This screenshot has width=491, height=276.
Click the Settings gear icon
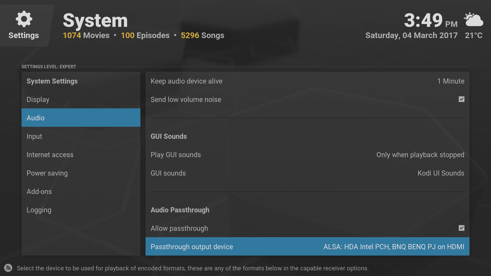click(x=24, y=19)
